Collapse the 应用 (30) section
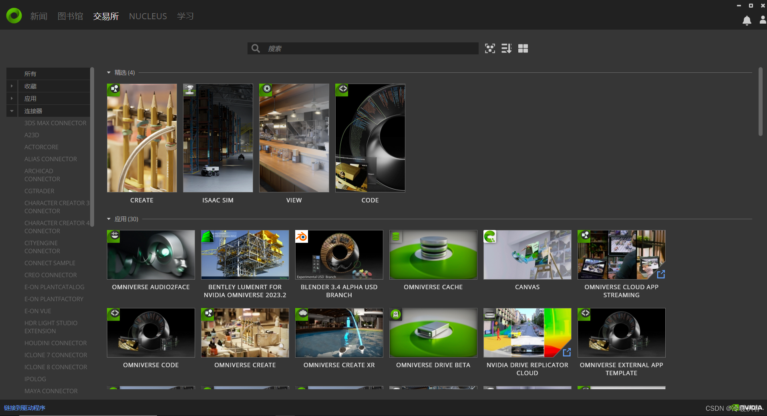Screen dimensions: 767x416 109,219
